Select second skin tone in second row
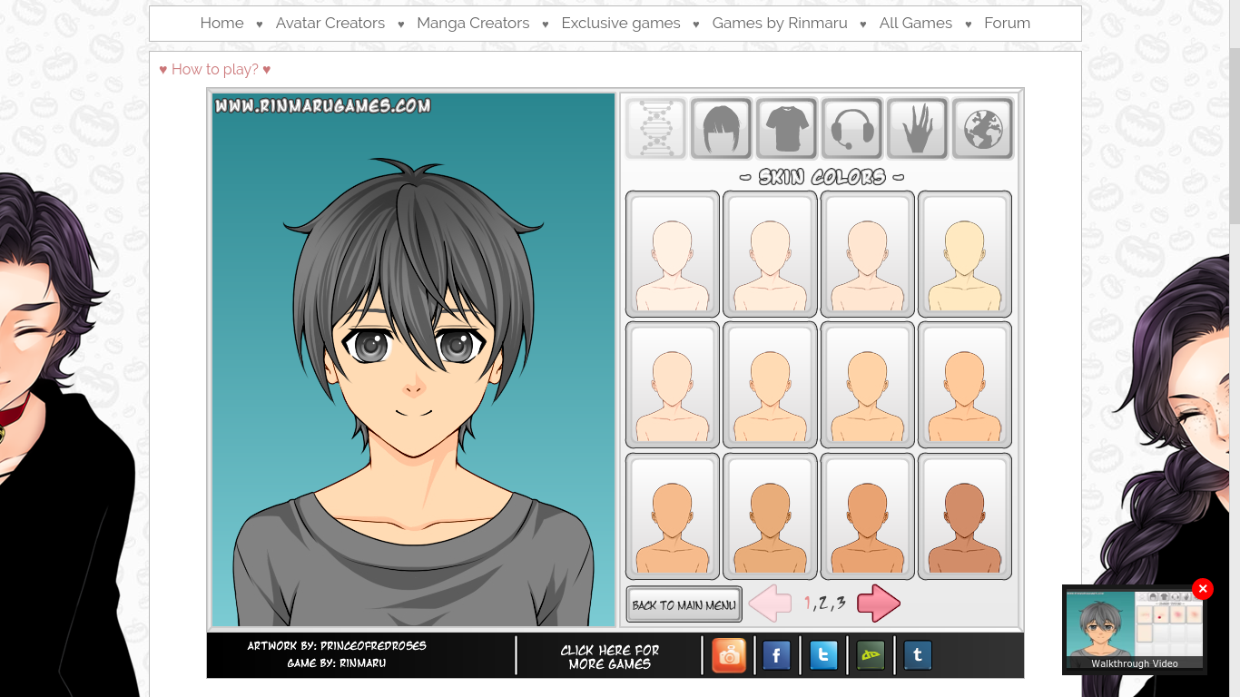 point(770,385)
